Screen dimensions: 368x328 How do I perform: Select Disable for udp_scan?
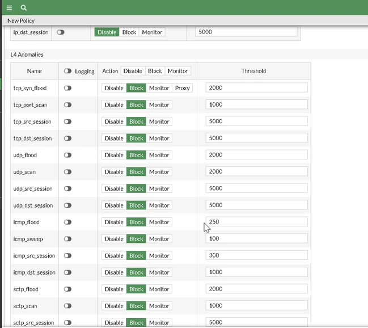pos(114,172)
